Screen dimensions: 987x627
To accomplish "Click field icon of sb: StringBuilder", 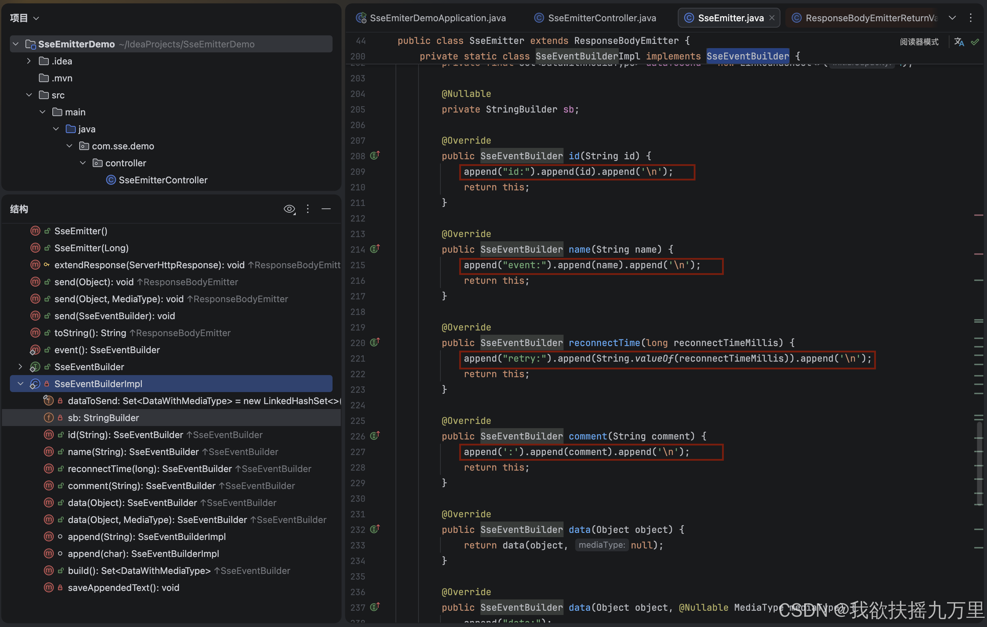I will click(48, 418).
